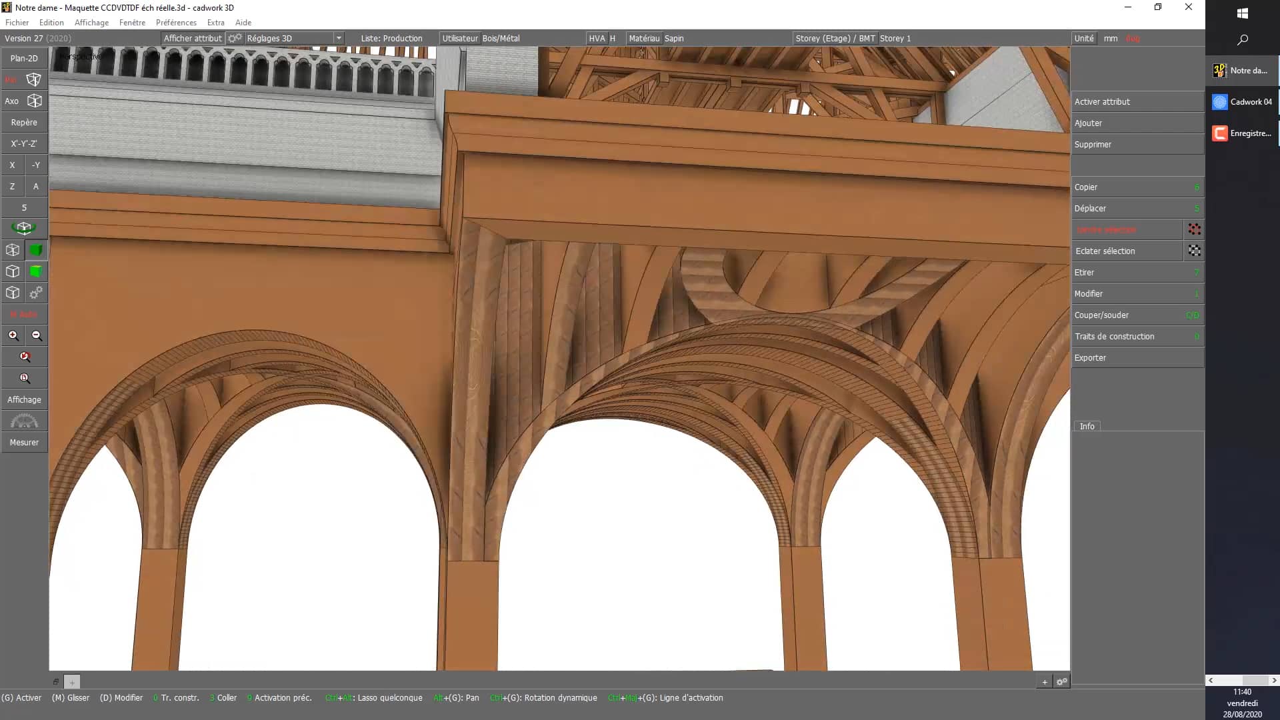Switch to perspective view cube icon
The image size is (1280, 720).
click(33, 79)
